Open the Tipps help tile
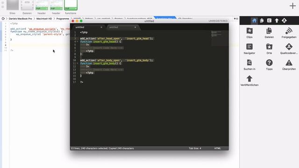Viewport: 299px width, 168px height. [269, 65]
